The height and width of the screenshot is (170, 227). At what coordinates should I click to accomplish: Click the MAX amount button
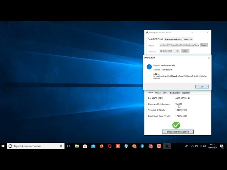click(185, 51)
